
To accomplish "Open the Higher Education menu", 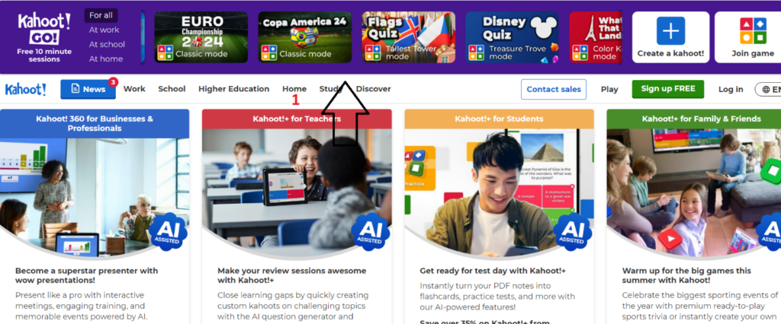I will tap(233, 89).
